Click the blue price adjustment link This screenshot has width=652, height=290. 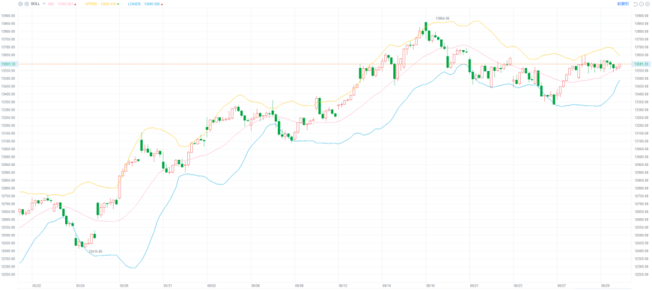click(x=623, y=4)
